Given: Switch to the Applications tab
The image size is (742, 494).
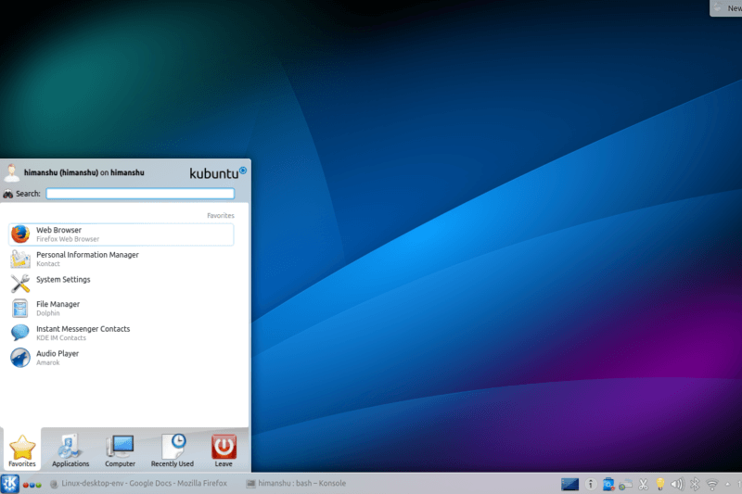Looking at the screenshot, I should tap(70, 450).
